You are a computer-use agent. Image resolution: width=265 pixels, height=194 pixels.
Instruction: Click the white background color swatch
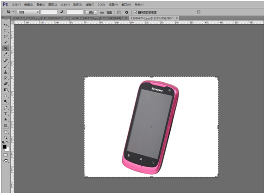click(7, 150)
